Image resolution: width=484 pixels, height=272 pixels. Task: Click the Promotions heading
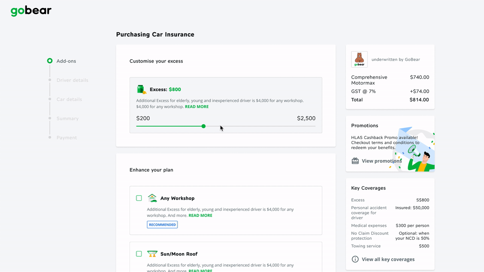tap(365, 125)
